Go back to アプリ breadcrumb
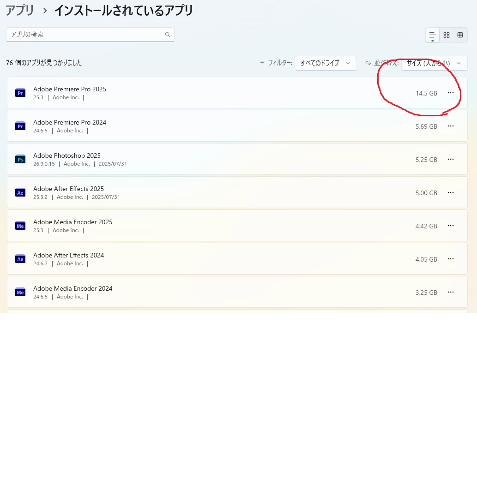Screen dimensions: 477x490 click(20, 11)
